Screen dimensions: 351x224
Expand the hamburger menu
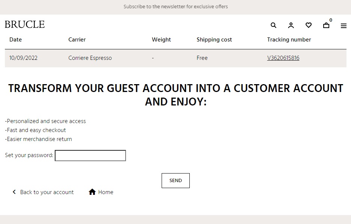pyautogui.click(x=343, y=26)
